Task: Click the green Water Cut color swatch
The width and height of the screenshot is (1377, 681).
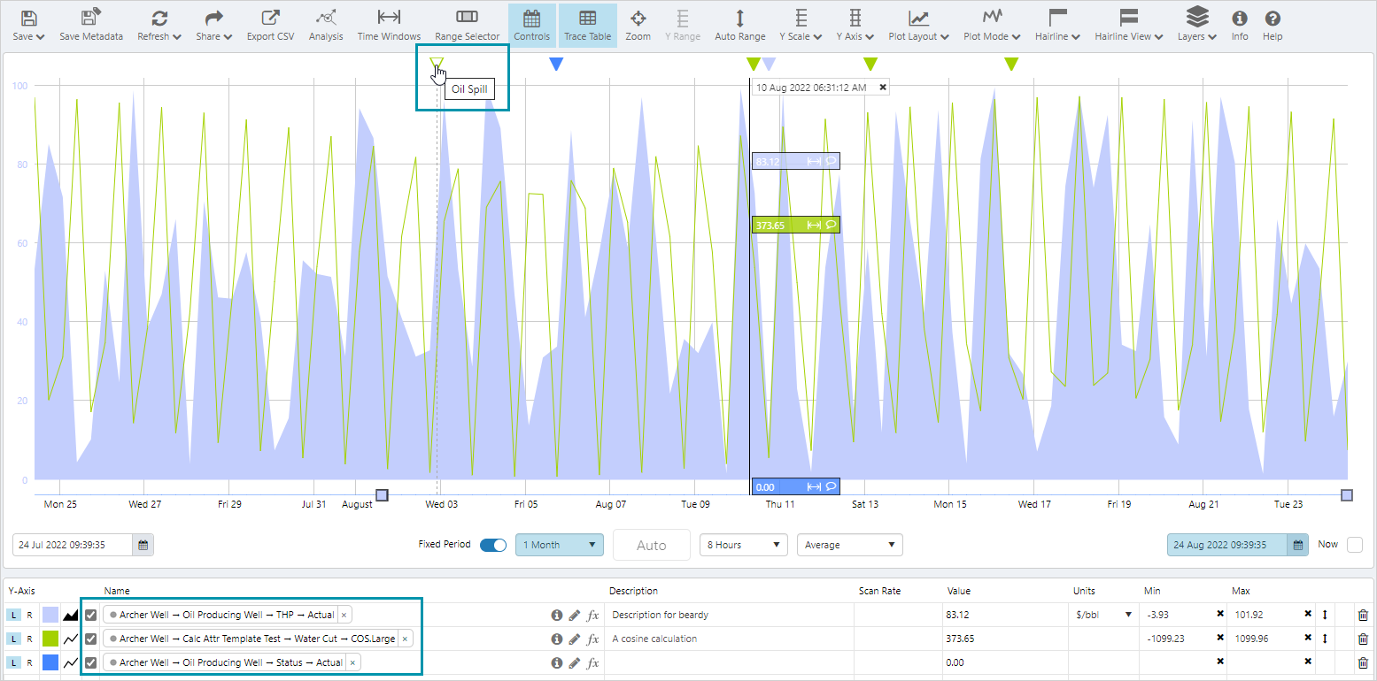Action: 50,639
